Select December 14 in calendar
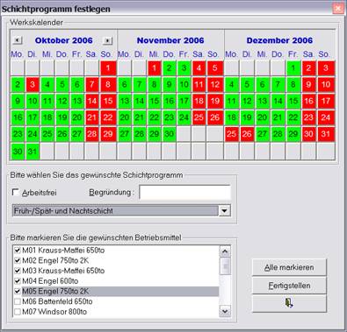The width and height of the screenshot is (347, 332). pos(278,101)
